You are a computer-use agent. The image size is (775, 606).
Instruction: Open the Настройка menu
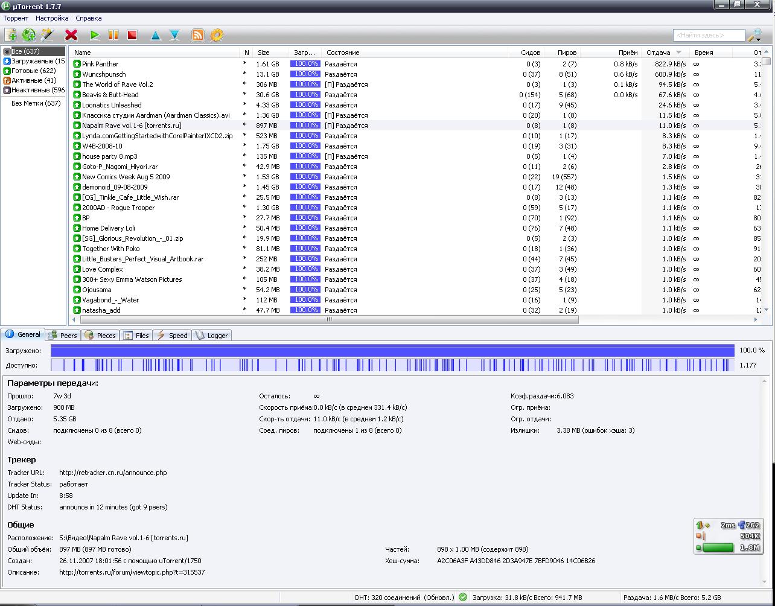point(52,18)
